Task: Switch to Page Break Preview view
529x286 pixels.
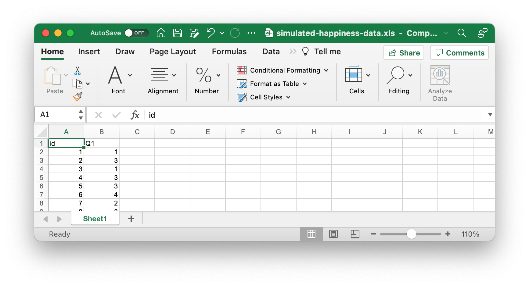Action: click(355, 234)
